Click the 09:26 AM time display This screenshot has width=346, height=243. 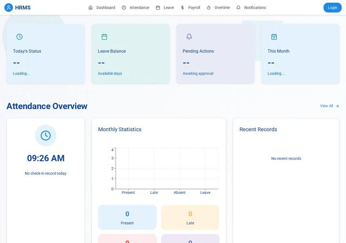click(45, 158)
